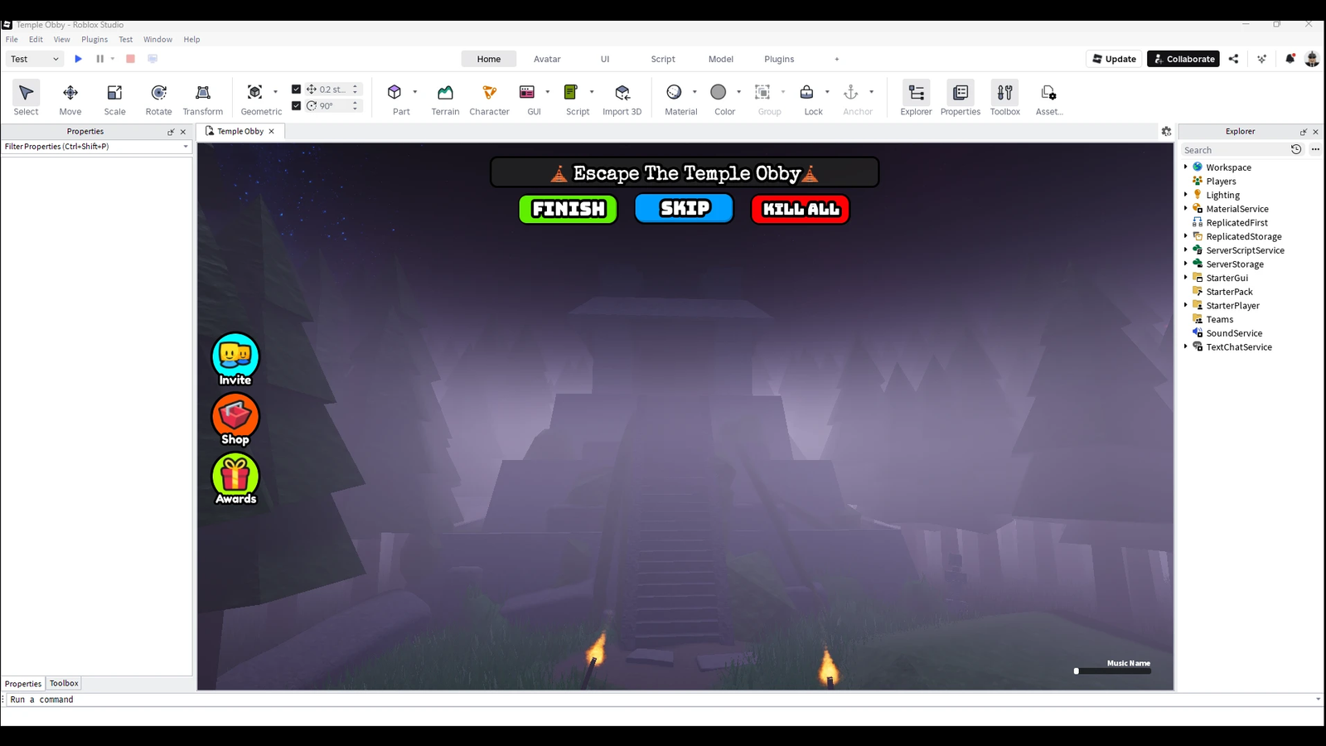Choose the Scale tool

[x=114, y=98]
